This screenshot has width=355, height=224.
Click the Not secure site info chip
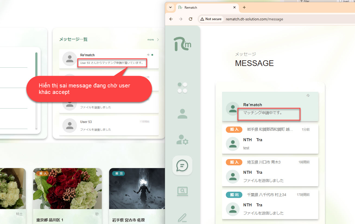(x=211, y=19)
